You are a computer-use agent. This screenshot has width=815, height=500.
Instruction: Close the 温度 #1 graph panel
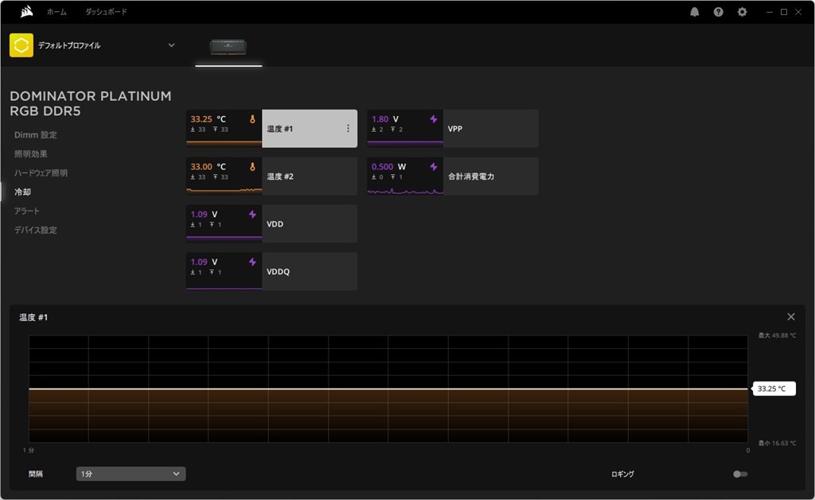(x=790, y=316)
